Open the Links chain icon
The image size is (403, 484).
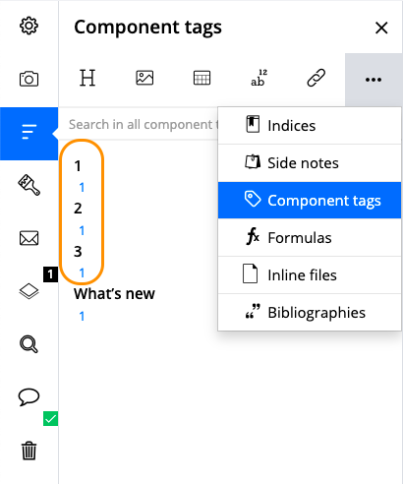click(317, 78)
